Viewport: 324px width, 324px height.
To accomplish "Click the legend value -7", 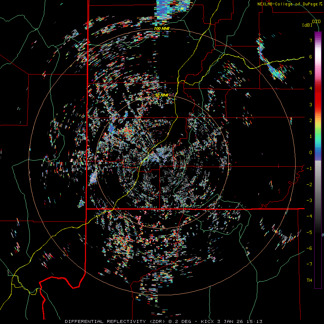I will pos(309,264).
